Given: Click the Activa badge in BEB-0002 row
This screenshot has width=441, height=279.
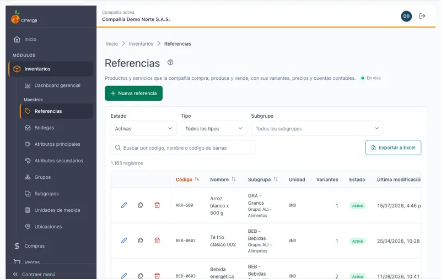Looking at the screenshot, I should pyautogui.click(x=357, y=241).
